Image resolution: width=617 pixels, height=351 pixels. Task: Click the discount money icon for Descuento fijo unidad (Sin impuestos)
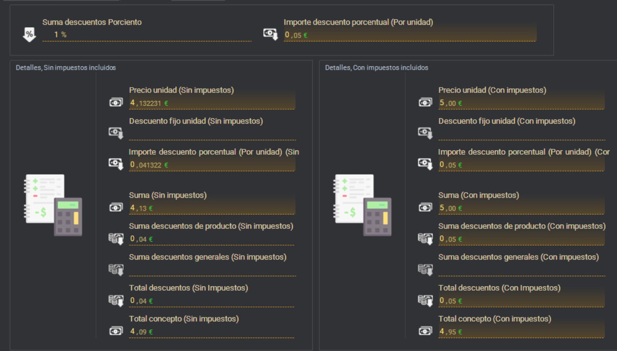coord(116,132)
